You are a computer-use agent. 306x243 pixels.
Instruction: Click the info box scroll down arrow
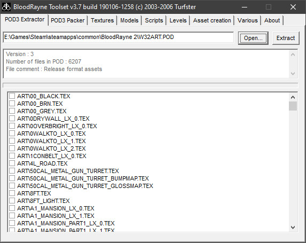(293, 74)
